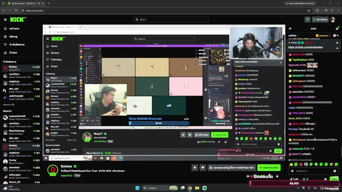Open MaxHolloway recommended channel

21,132
